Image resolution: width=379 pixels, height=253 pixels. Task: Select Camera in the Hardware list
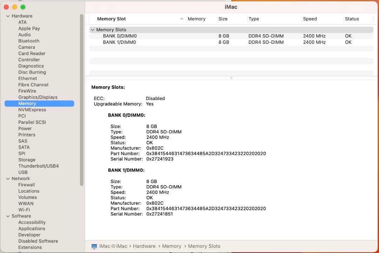(27, 47)
